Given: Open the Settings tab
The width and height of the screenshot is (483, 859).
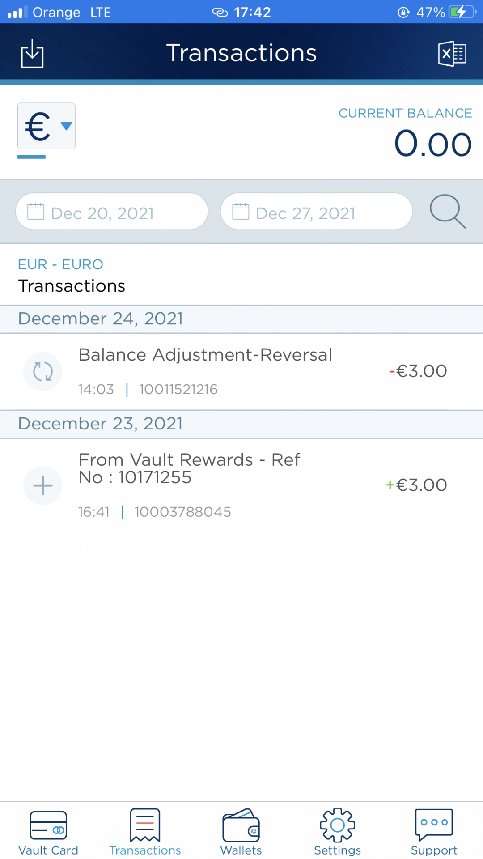Looking at the screenshot, I should pyautogui.click(x=337, y=831).
